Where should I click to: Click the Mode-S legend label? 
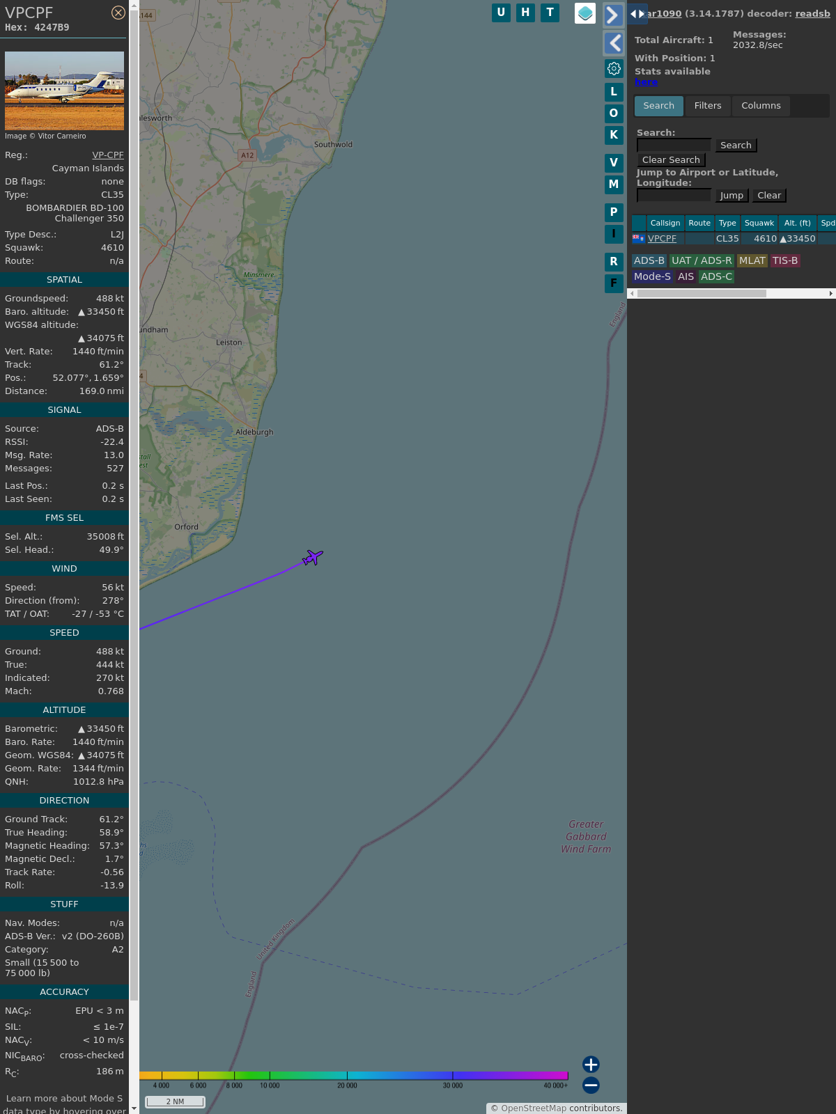click(652, 276)
